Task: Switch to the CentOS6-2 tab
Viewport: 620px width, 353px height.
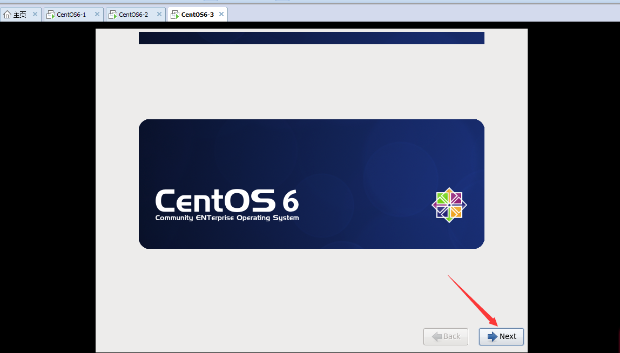Action: click(x=132, y=14)
